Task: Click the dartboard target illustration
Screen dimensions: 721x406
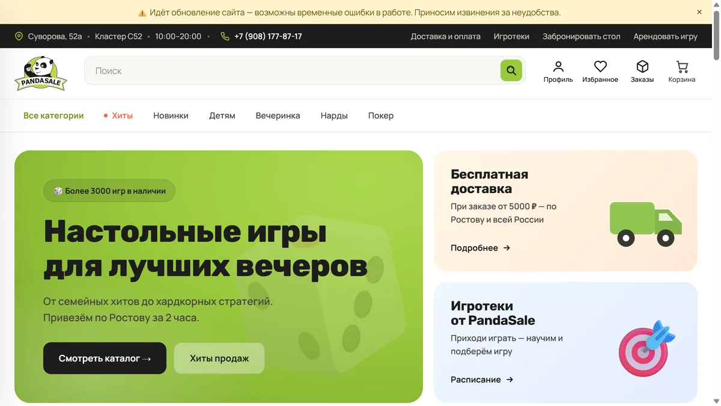Action: (647, 349)
